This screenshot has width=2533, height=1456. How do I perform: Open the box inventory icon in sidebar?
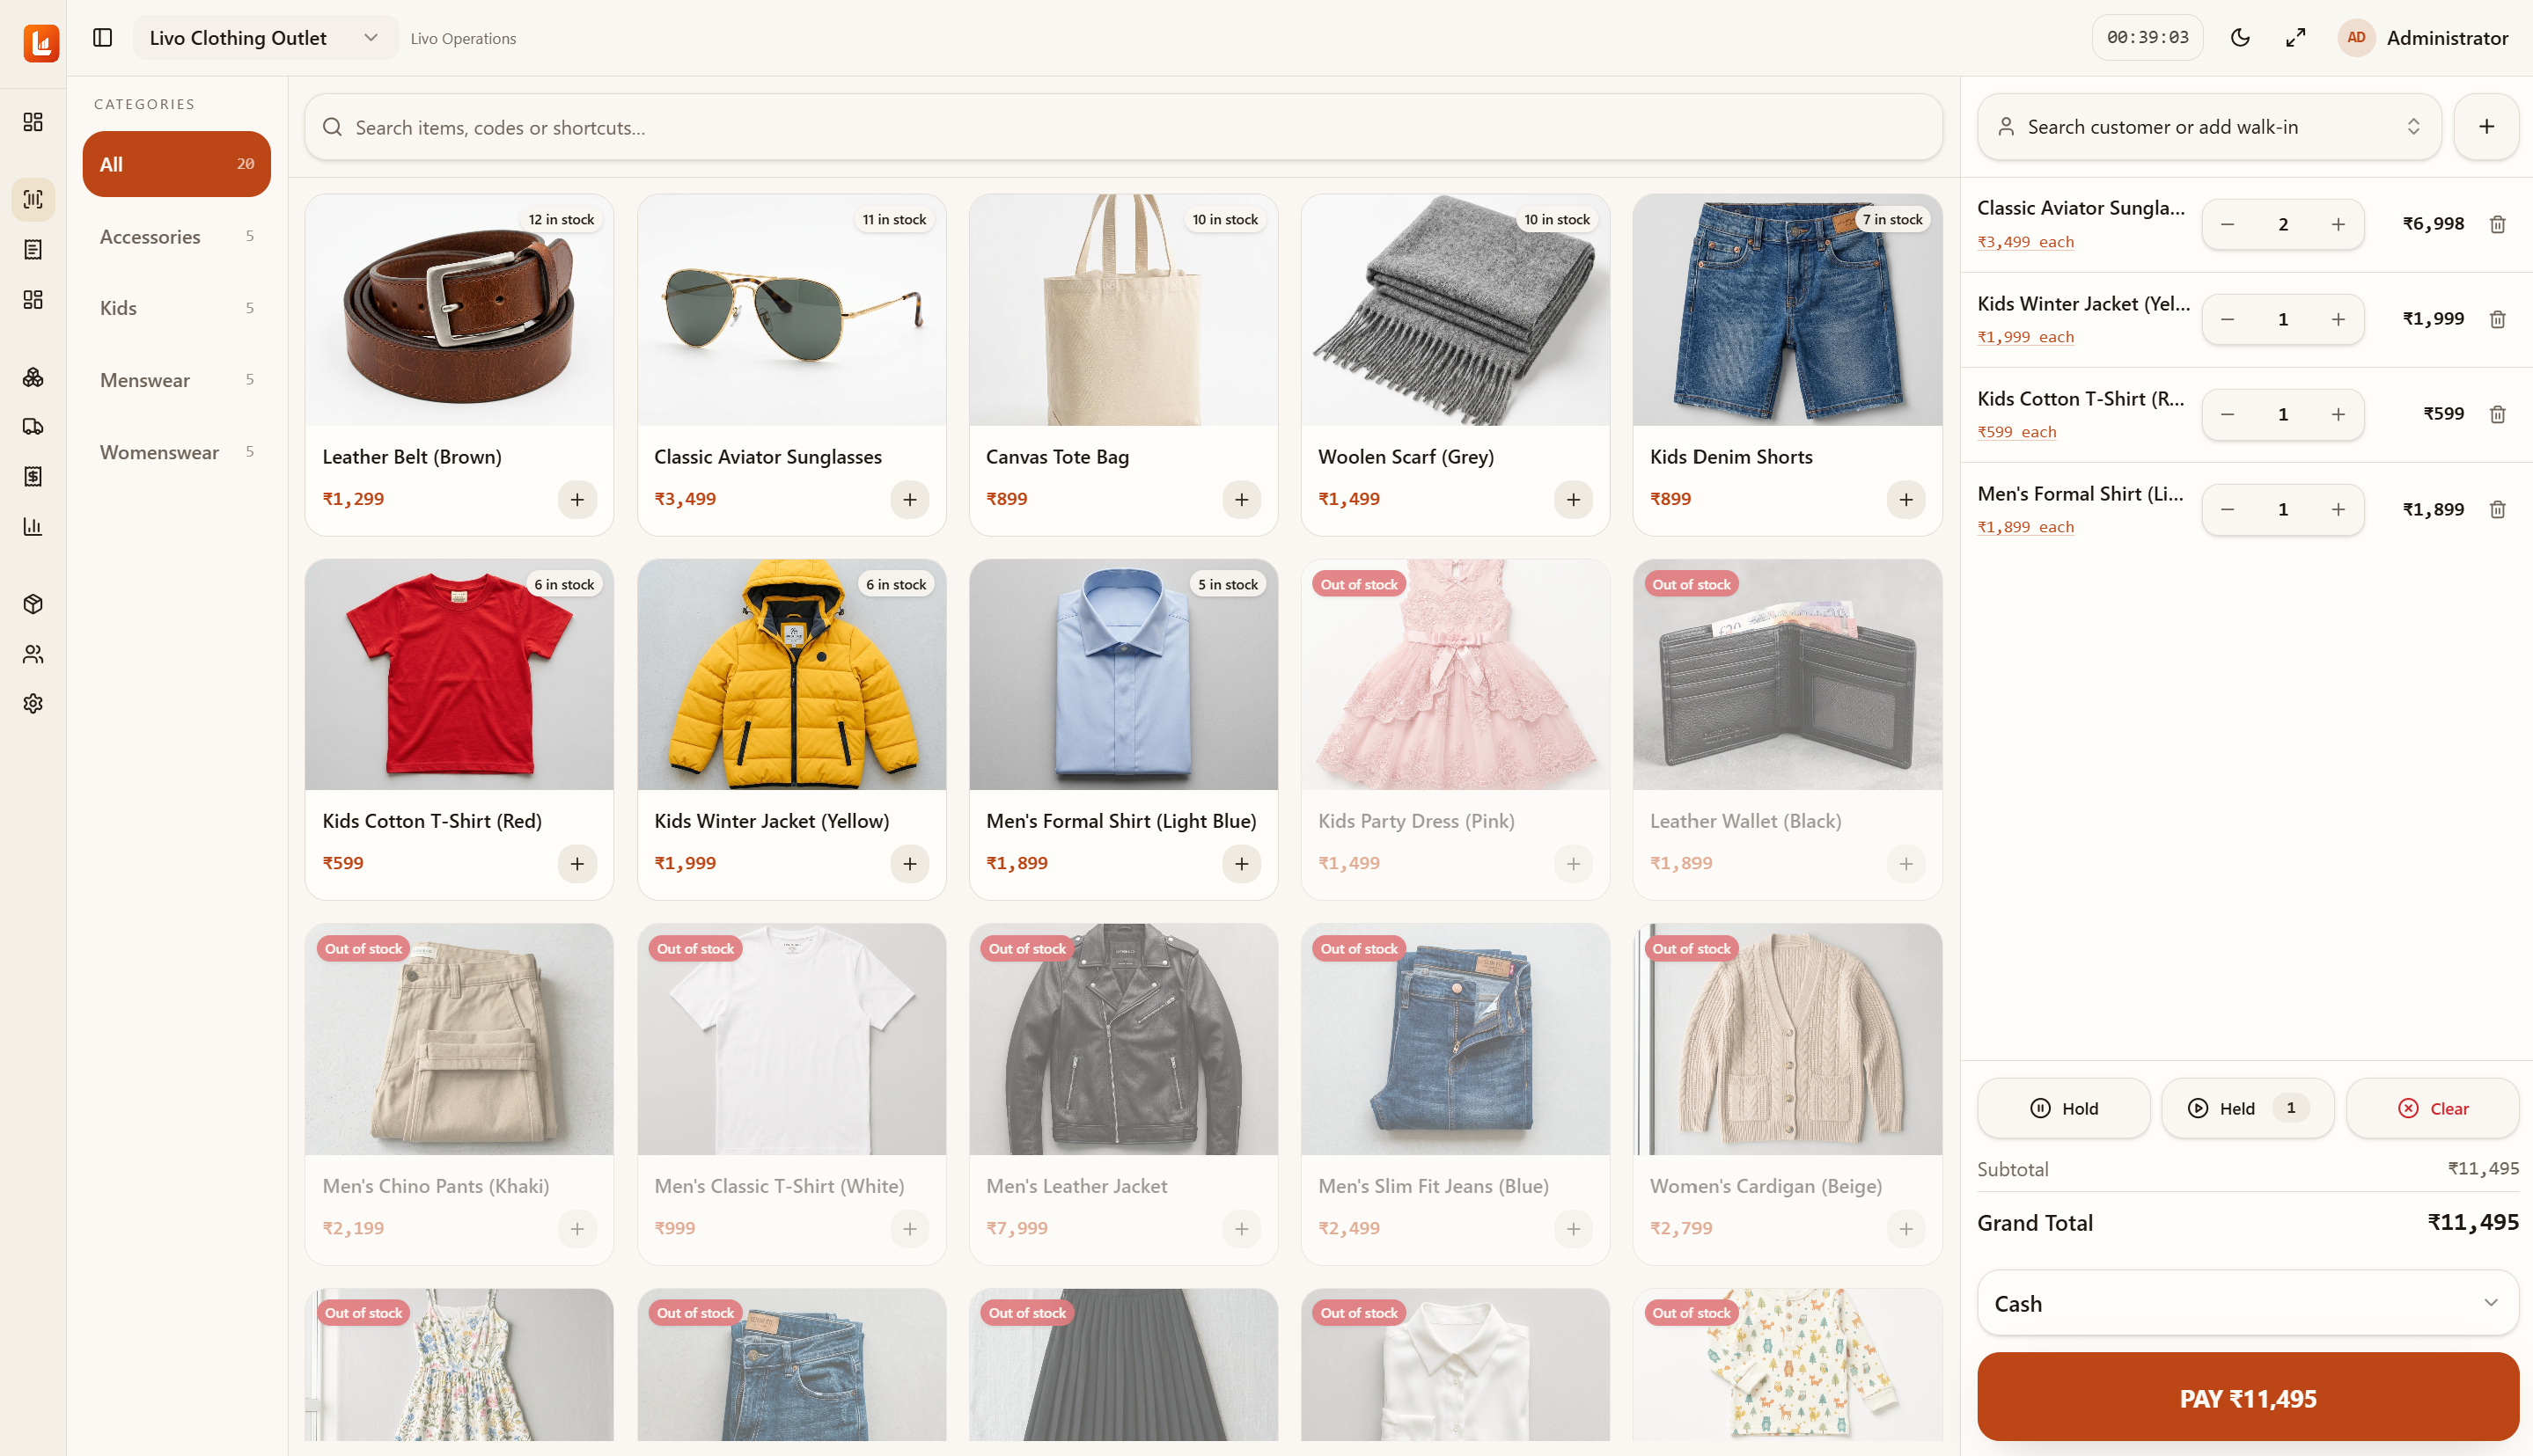click(x=33, y=604)
